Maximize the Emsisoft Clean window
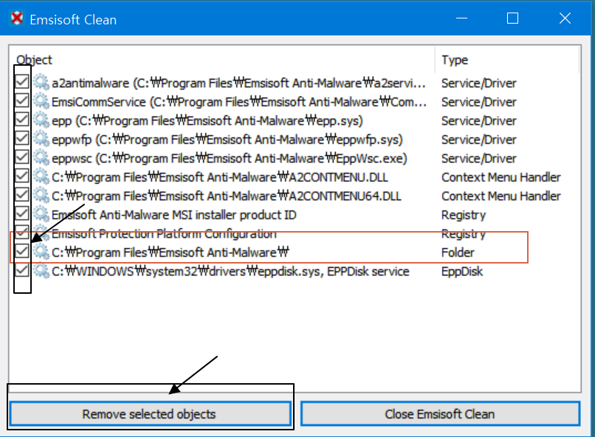The height and width of the screenshot is (437, 595). (x=512, y=18)
